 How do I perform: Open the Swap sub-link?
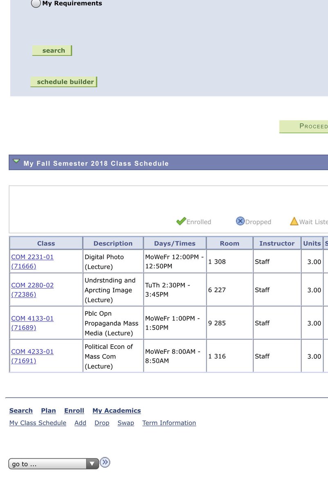[x=126, y=423]
